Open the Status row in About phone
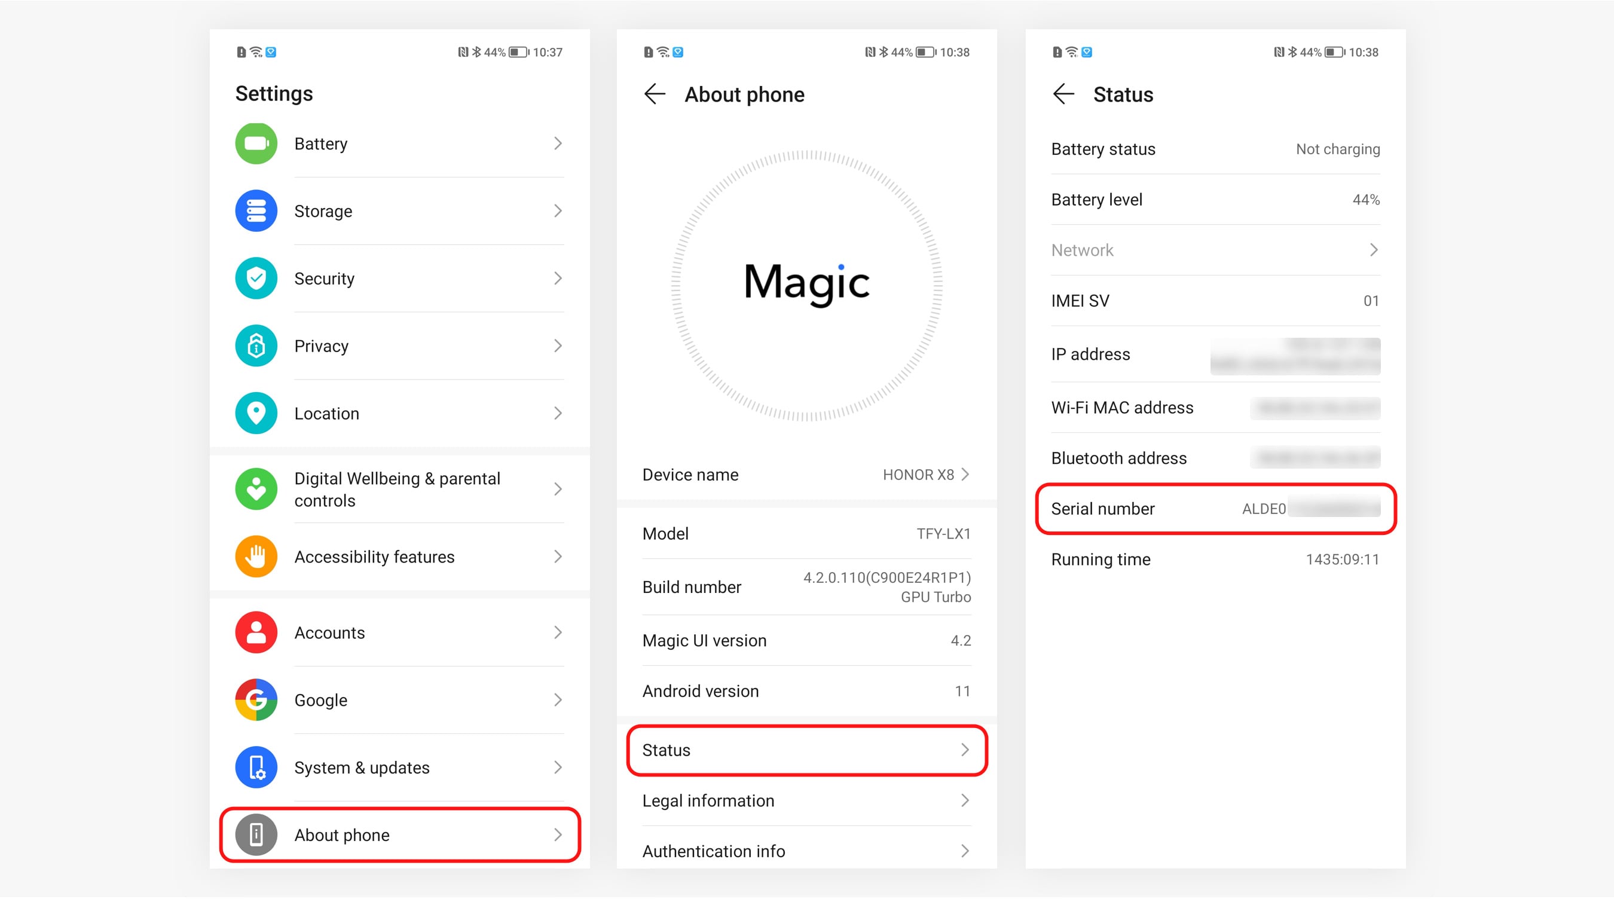The image size is (1614, 899). [x=806, y=750]
